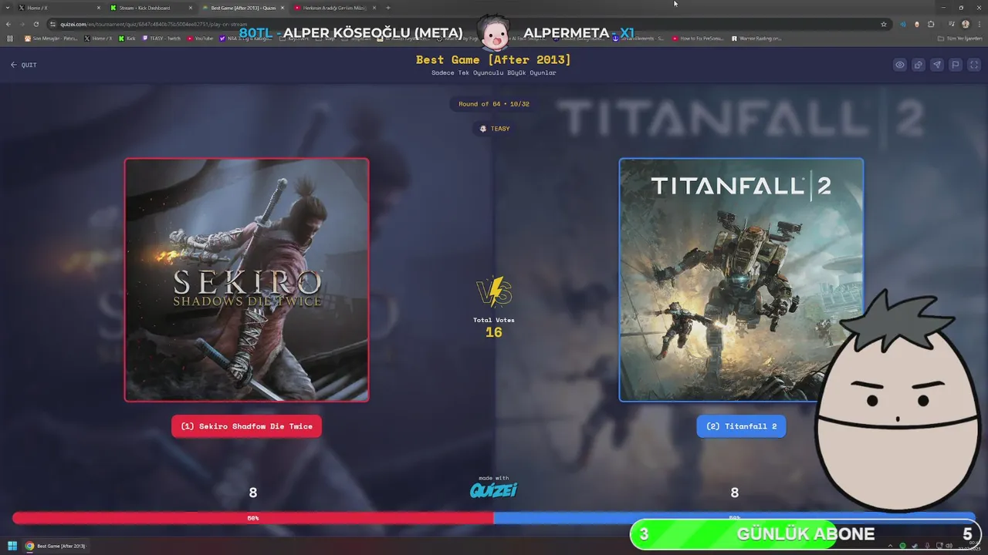Open the Windows Start menu
988x555 pixels.
12,546
